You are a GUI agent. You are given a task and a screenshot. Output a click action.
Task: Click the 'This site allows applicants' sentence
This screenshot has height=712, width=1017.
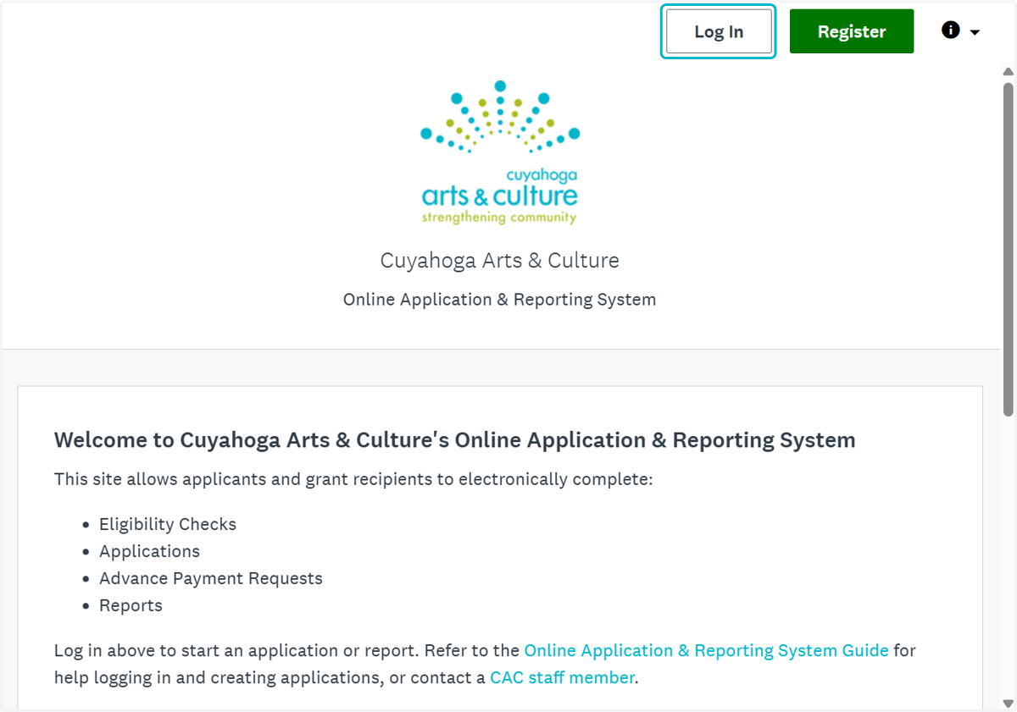(x=353, y=479)
